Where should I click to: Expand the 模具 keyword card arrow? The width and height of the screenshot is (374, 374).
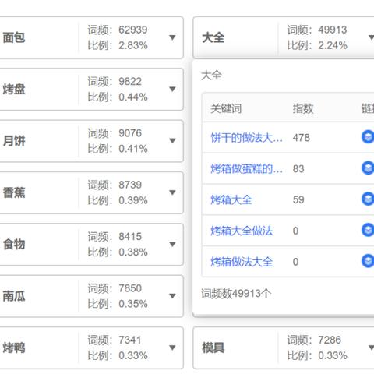click(371, 348)
